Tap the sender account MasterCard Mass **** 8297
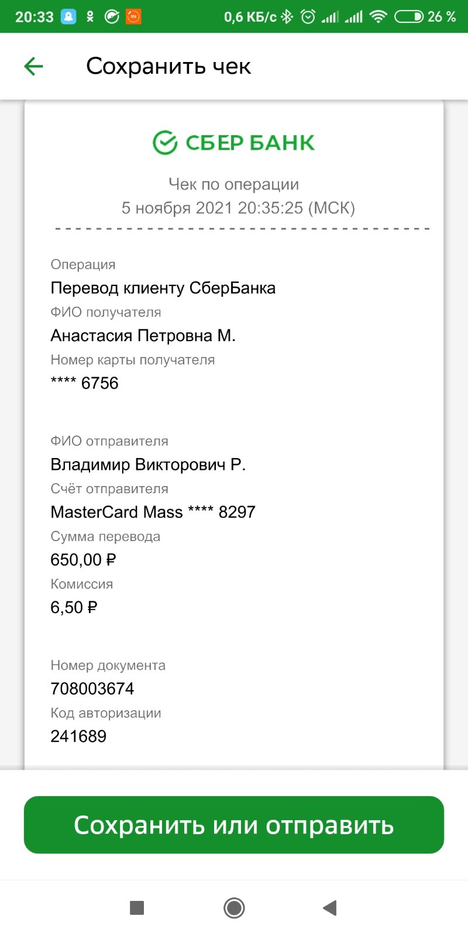The height and width of the screenshot is (936, 468). (153, 512)
